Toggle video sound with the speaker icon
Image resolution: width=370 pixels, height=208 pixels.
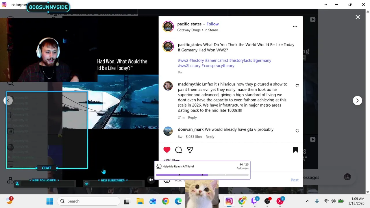(151, 180)
